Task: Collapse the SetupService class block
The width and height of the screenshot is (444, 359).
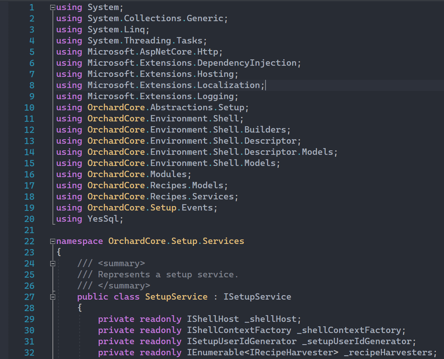Action: 53,297
